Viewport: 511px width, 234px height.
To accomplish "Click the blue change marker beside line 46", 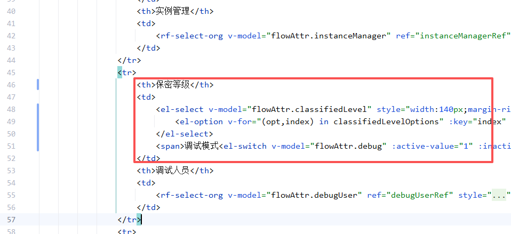I will point(37,85).
